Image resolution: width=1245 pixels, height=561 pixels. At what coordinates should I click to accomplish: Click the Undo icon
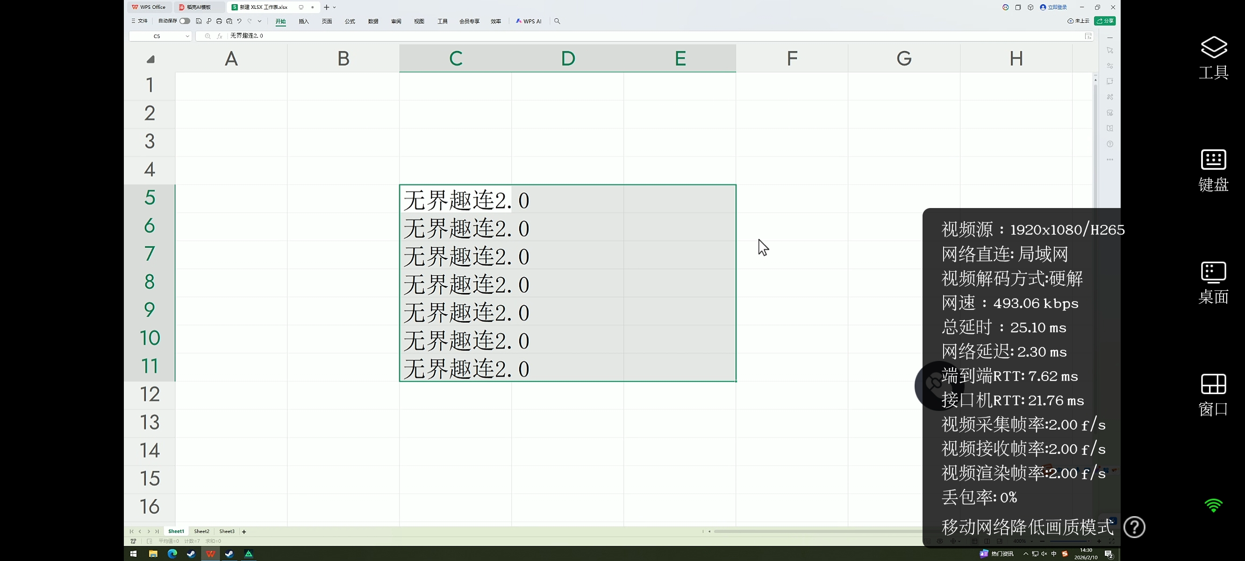[x=239, y=21]
